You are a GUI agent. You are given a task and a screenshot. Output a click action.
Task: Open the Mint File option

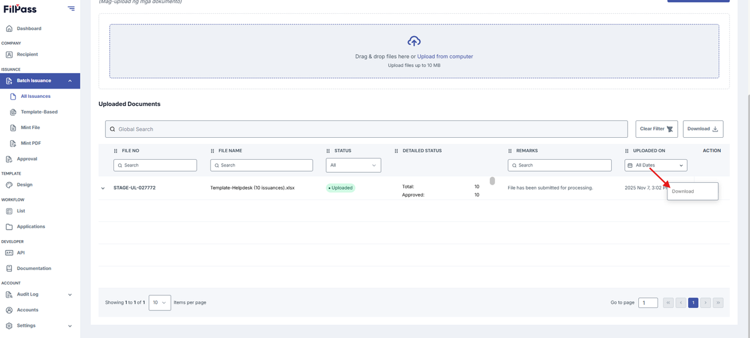click(x=30, y=127)
